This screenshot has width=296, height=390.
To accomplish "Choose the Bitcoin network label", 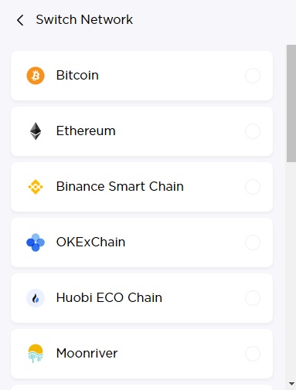I will point(77,76).
